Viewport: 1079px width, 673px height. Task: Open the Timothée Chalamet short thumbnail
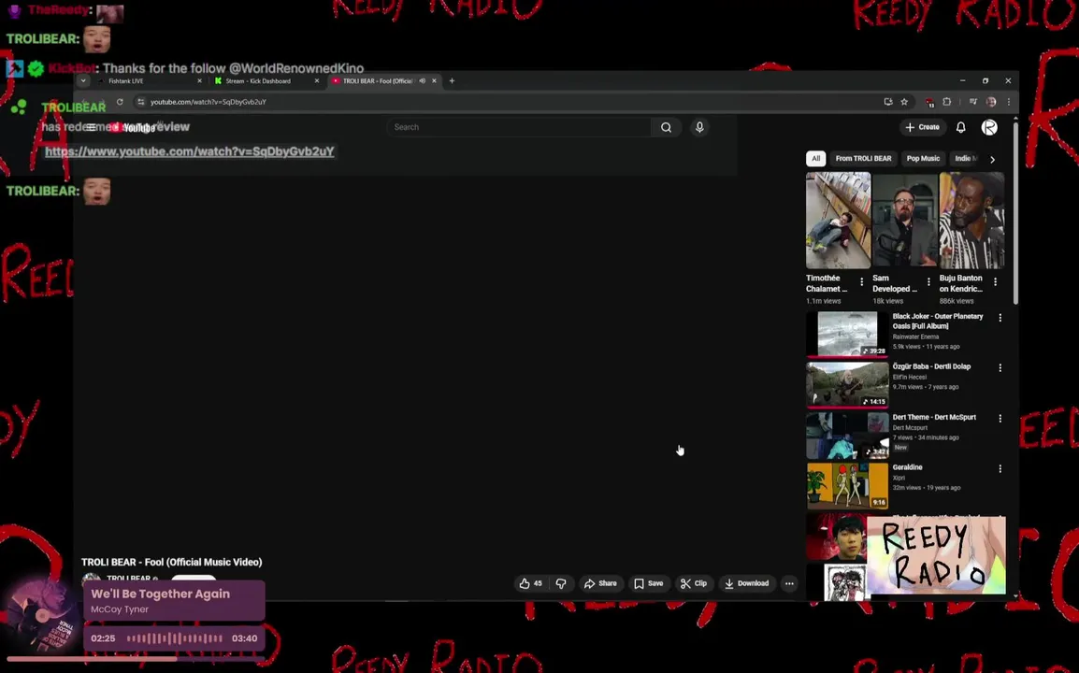pyautogui.click(x=838, y=221)
